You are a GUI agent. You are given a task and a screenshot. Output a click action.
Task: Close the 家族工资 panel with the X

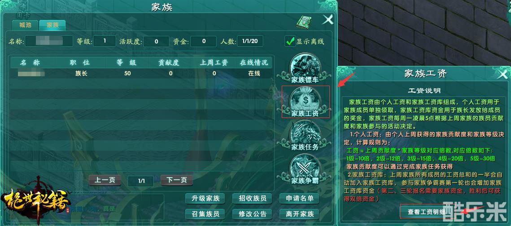(503, 74)
